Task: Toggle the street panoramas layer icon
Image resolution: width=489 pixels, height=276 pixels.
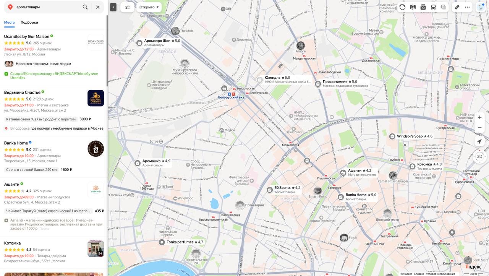Action: tap(413, 7)
